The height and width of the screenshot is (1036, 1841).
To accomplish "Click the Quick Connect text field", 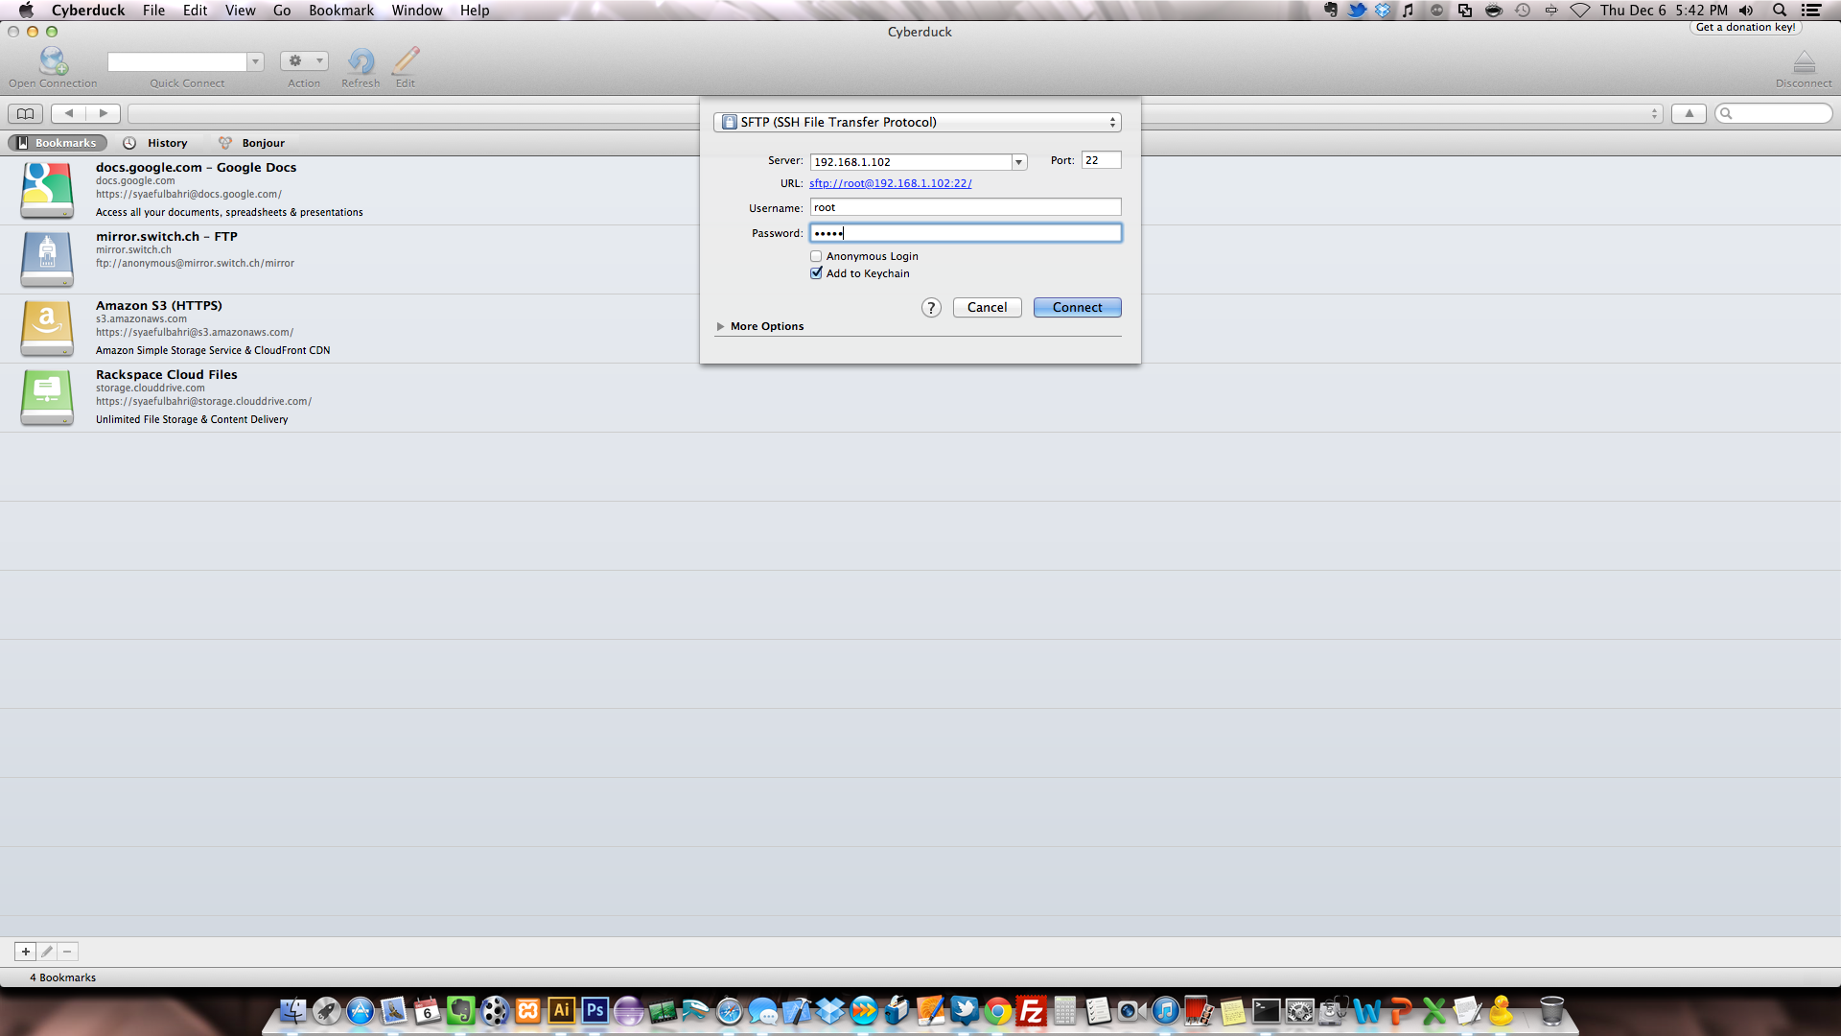I will 177,61.
